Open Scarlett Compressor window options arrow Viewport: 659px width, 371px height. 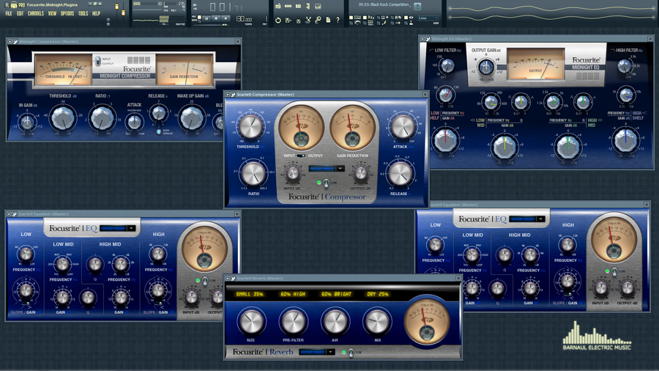click(228, 95)
